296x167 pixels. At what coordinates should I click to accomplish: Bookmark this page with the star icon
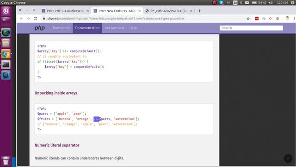pyautogui.click(x=248, y=19)
